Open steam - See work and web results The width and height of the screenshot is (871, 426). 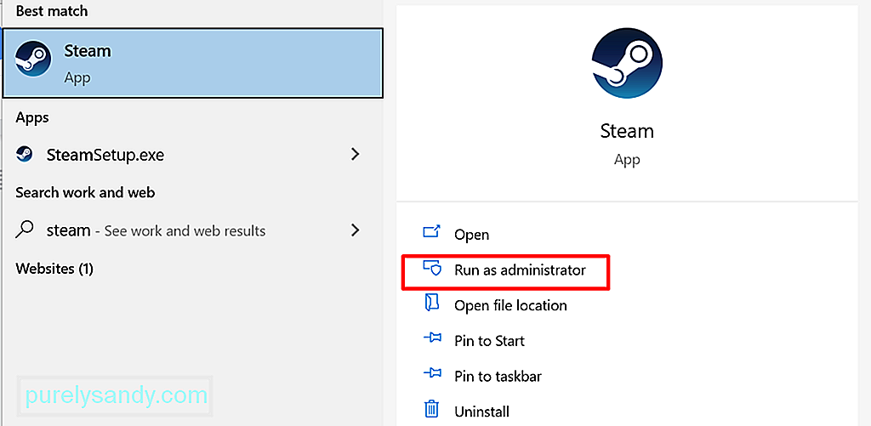(191, 230)
